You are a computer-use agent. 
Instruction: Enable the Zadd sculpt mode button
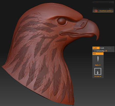pyautogui.click(x=96, y=48)
